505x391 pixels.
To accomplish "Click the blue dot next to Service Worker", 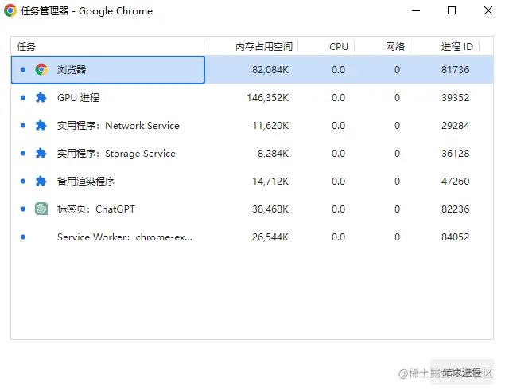I will point(23,237).
